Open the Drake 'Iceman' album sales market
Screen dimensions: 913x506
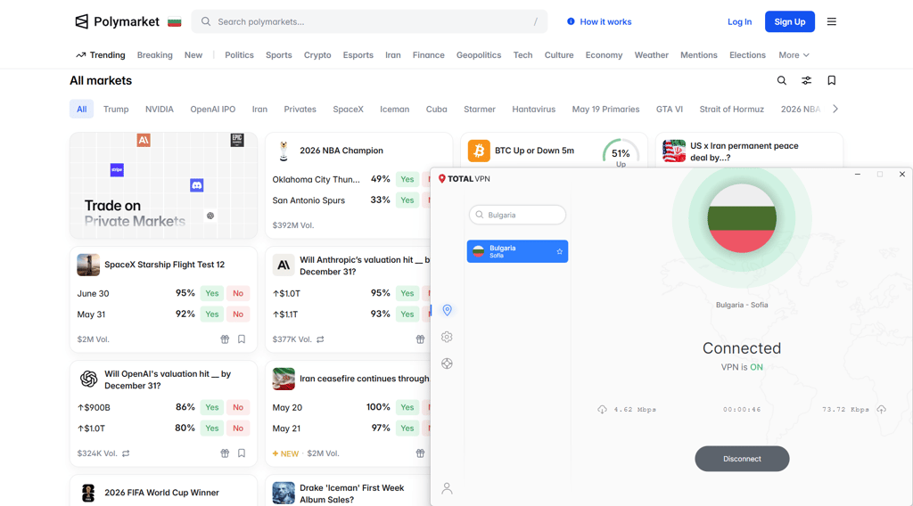pos(351,494)
